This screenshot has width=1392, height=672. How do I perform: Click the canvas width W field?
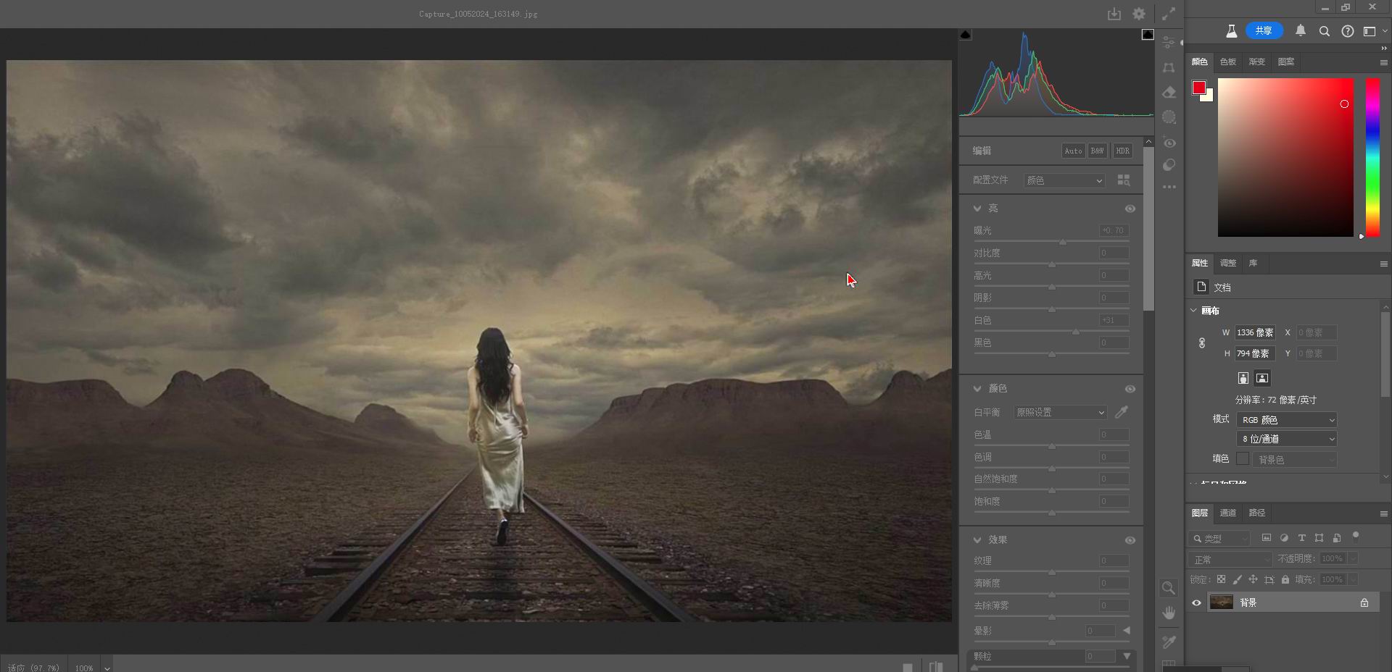coord(1255,332)
